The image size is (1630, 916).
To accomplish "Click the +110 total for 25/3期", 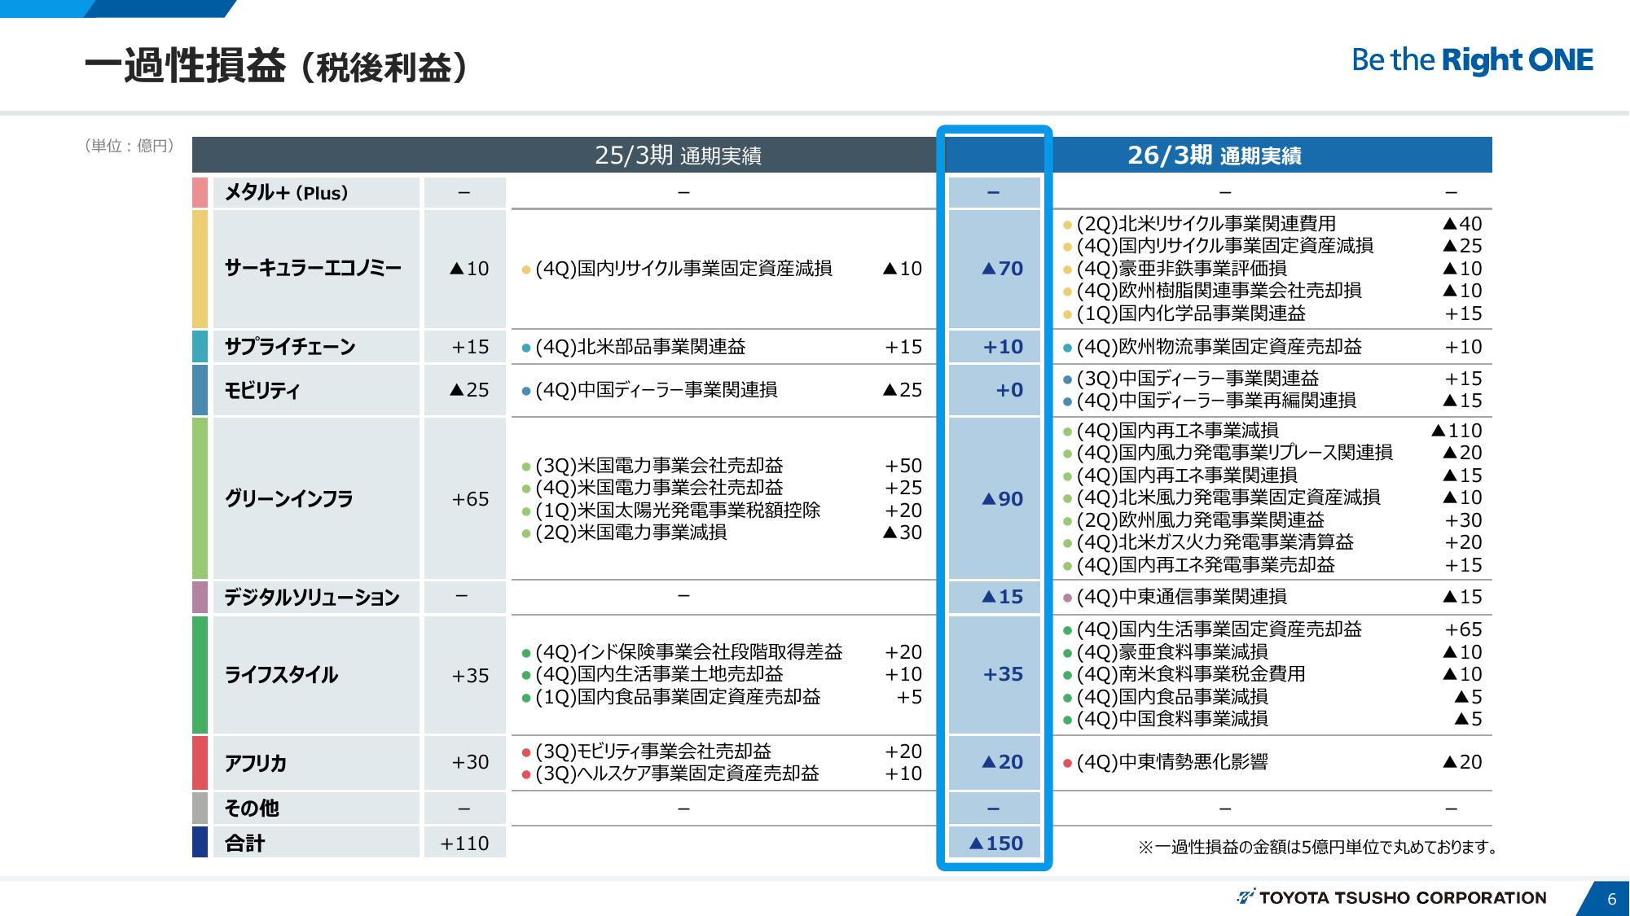I will pyautogui.click(x=464, y=844).
